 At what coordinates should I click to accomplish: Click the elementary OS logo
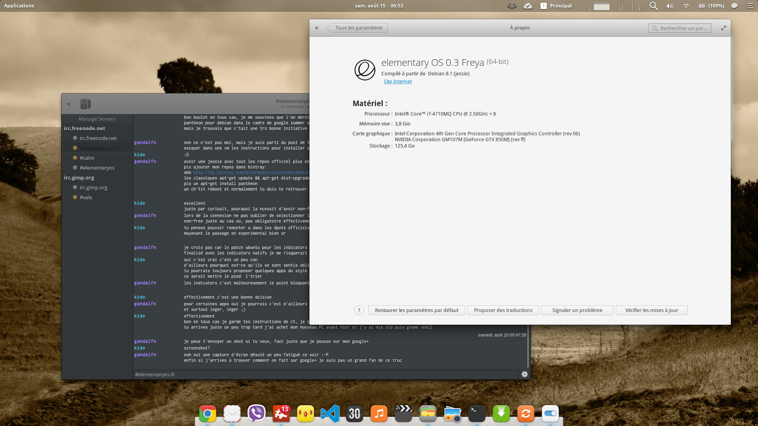coord(365,70)
